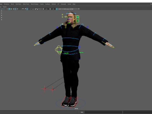The height and width of the screenshot is (114, 152).
Task: Click the exposure reset icon
Action: coord(43,9)
